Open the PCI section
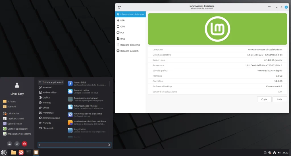291x156 pixels. pyautogui.click(x=130, y=33)
